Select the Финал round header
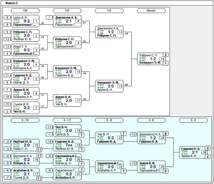This screenshot has height=184, width=214. (151, 11)
